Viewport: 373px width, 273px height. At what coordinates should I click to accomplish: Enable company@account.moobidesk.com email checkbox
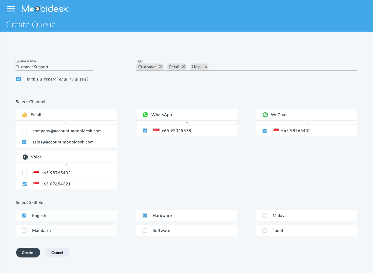[x=24, y=131]
